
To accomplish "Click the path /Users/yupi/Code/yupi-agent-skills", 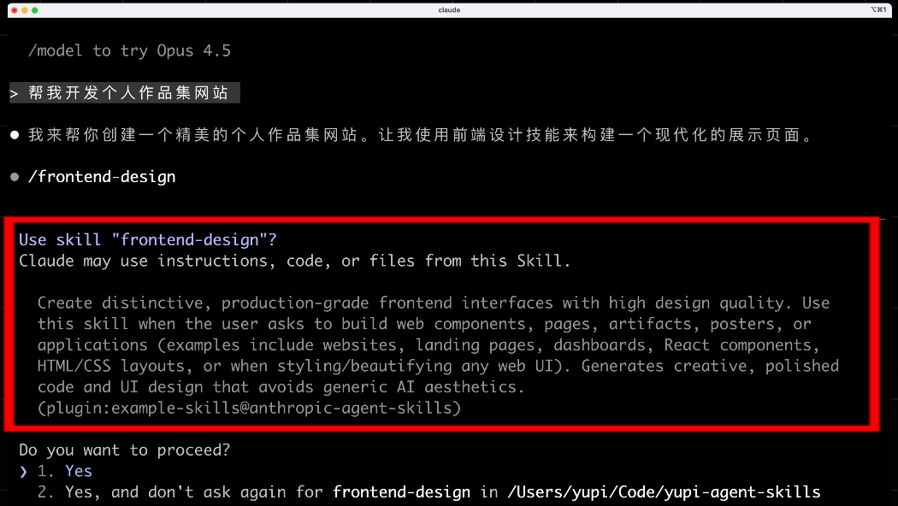I will tap(664, 492).
